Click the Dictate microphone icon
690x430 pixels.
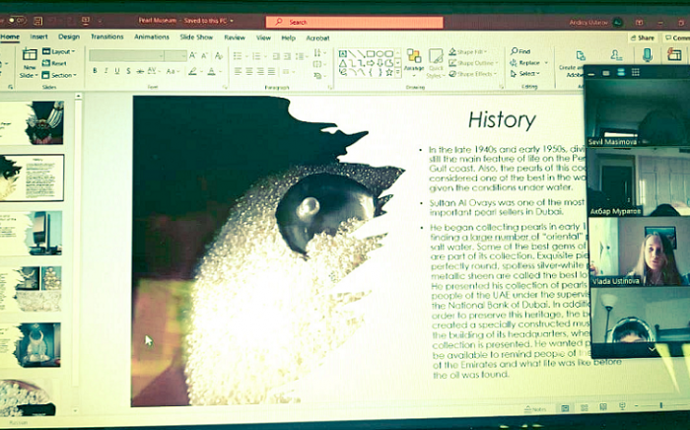(648, 56)
